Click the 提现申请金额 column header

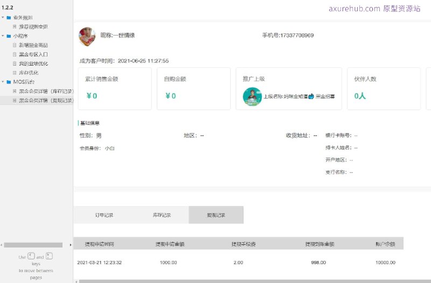[170, 244]
